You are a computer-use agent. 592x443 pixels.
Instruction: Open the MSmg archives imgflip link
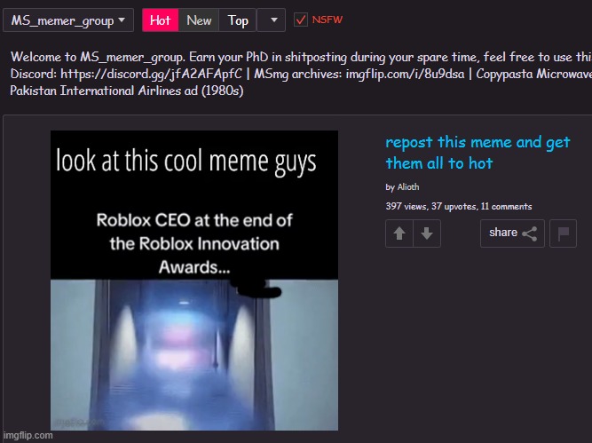coord(405,74)
